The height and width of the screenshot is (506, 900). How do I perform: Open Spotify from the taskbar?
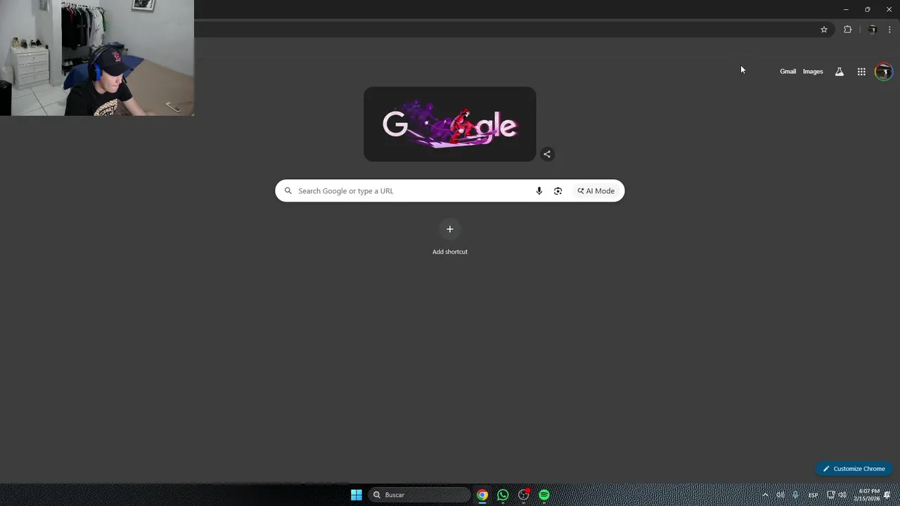544,495
